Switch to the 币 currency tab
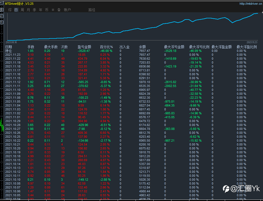 (47, 10)
